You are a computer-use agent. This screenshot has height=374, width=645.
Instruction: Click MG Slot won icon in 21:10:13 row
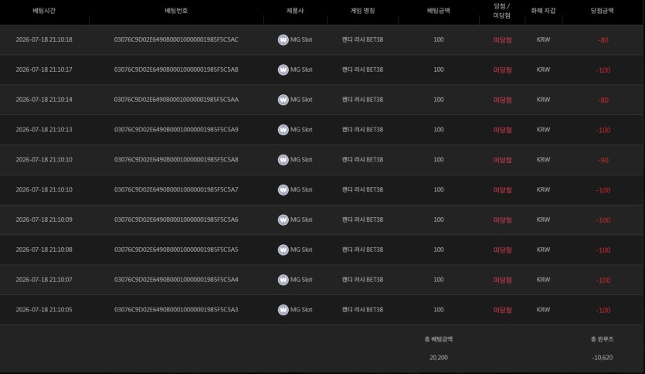coord(283,130)
